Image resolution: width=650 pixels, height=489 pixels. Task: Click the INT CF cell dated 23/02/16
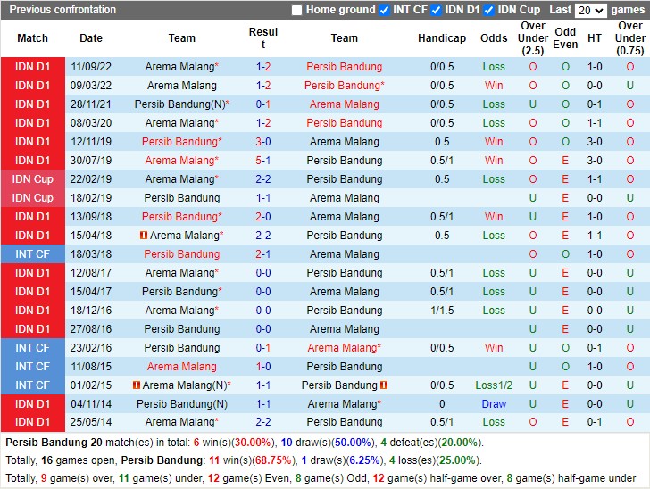pyautogui.click(x=33, y=348)
